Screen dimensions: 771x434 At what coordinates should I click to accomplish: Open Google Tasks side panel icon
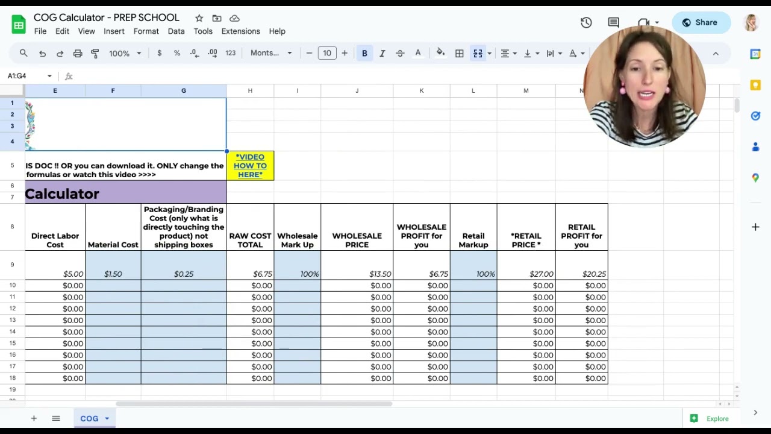755,116
